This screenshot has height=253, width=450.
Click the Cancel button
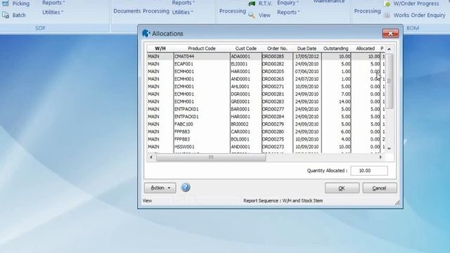point(380,188)
